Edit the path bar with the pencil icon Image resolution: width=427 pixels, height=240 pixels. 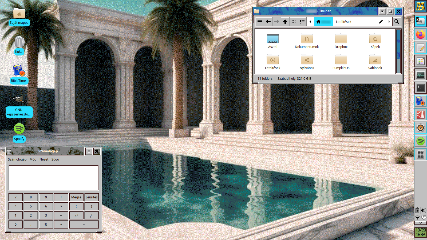[381, 22]
